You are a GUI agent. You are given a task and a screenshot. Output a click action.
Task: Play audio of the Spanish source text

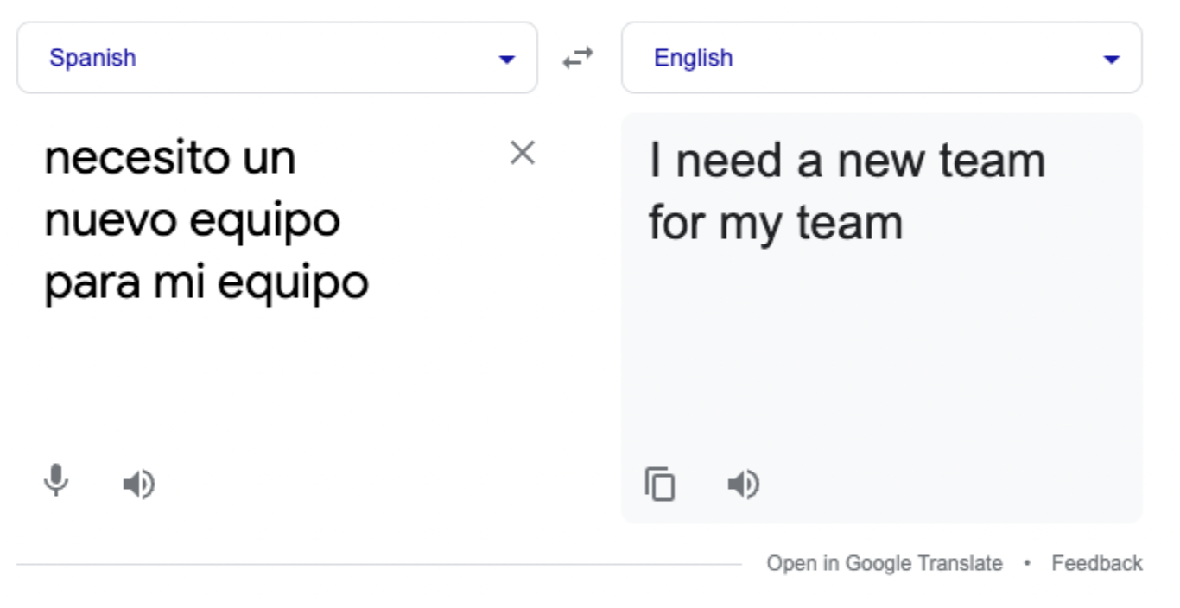138,484
